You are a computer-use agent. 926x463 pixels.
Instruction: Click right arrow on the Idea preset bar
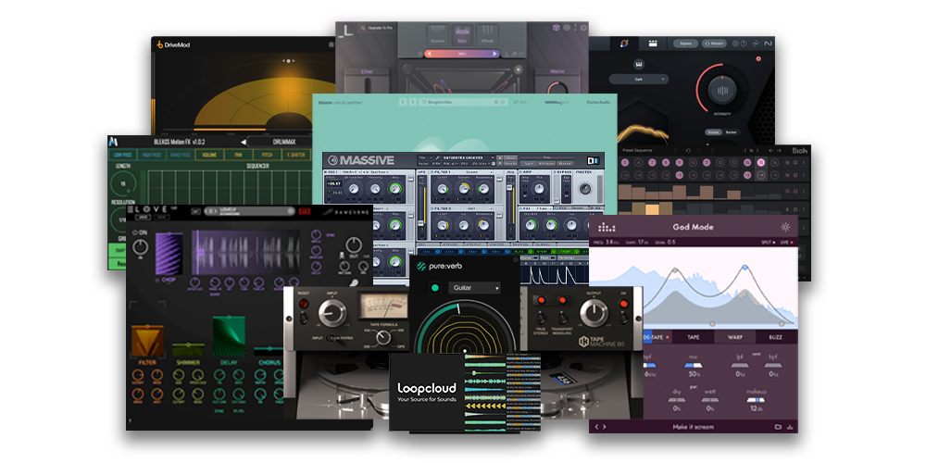[x=496, y=54]
